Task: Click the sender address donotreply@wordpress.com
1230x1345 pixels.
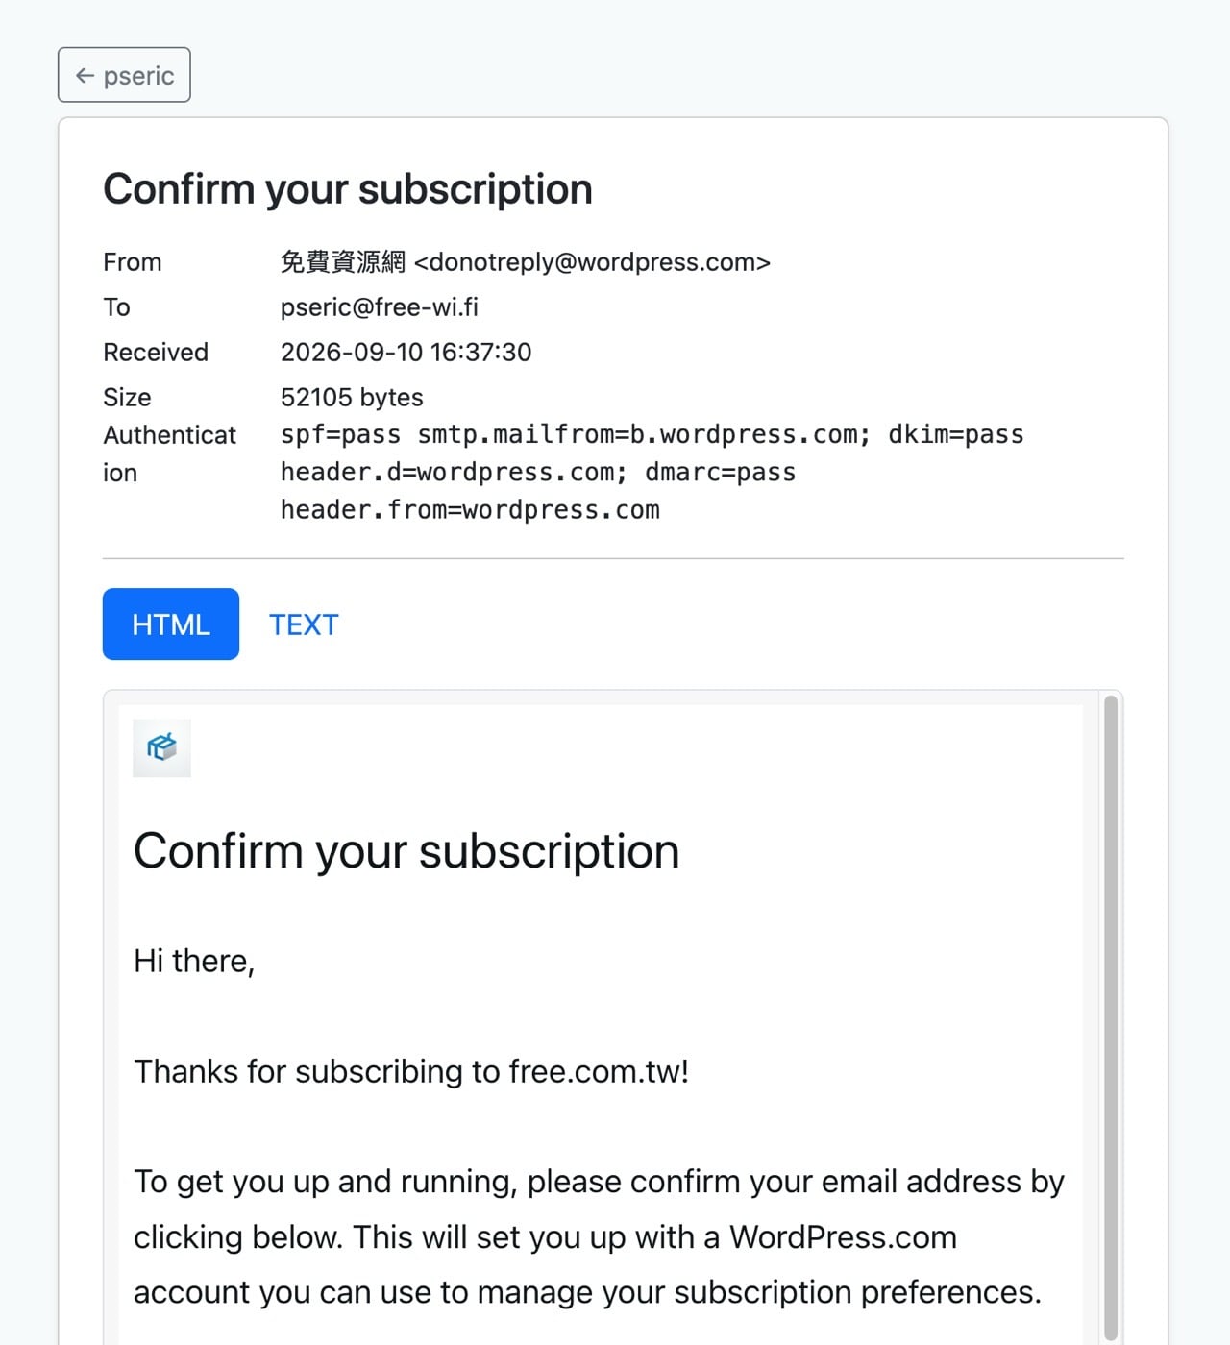Action: point(592,262)
